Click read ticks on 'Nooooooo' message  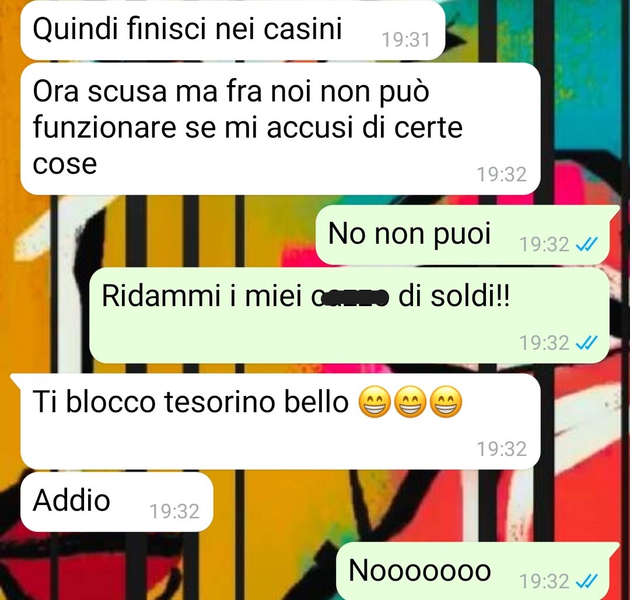pyautogui.click(x=587, y=581)
